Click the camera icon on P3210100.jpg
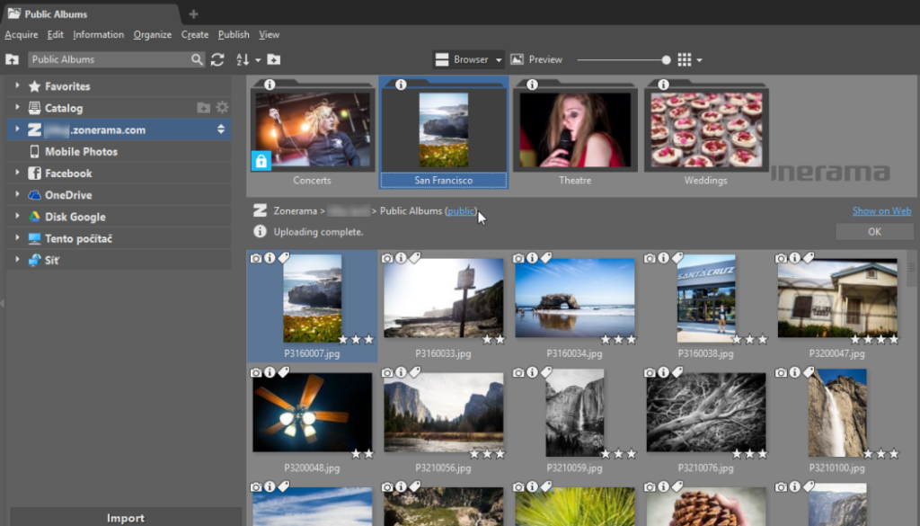 (782, 372)
